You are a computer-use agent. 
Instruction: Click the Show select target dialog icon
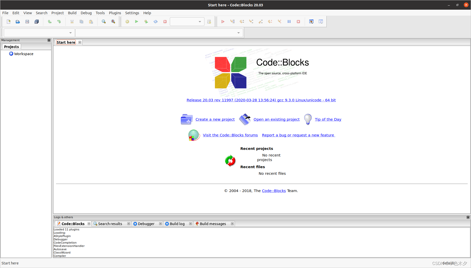coord(209,22)
